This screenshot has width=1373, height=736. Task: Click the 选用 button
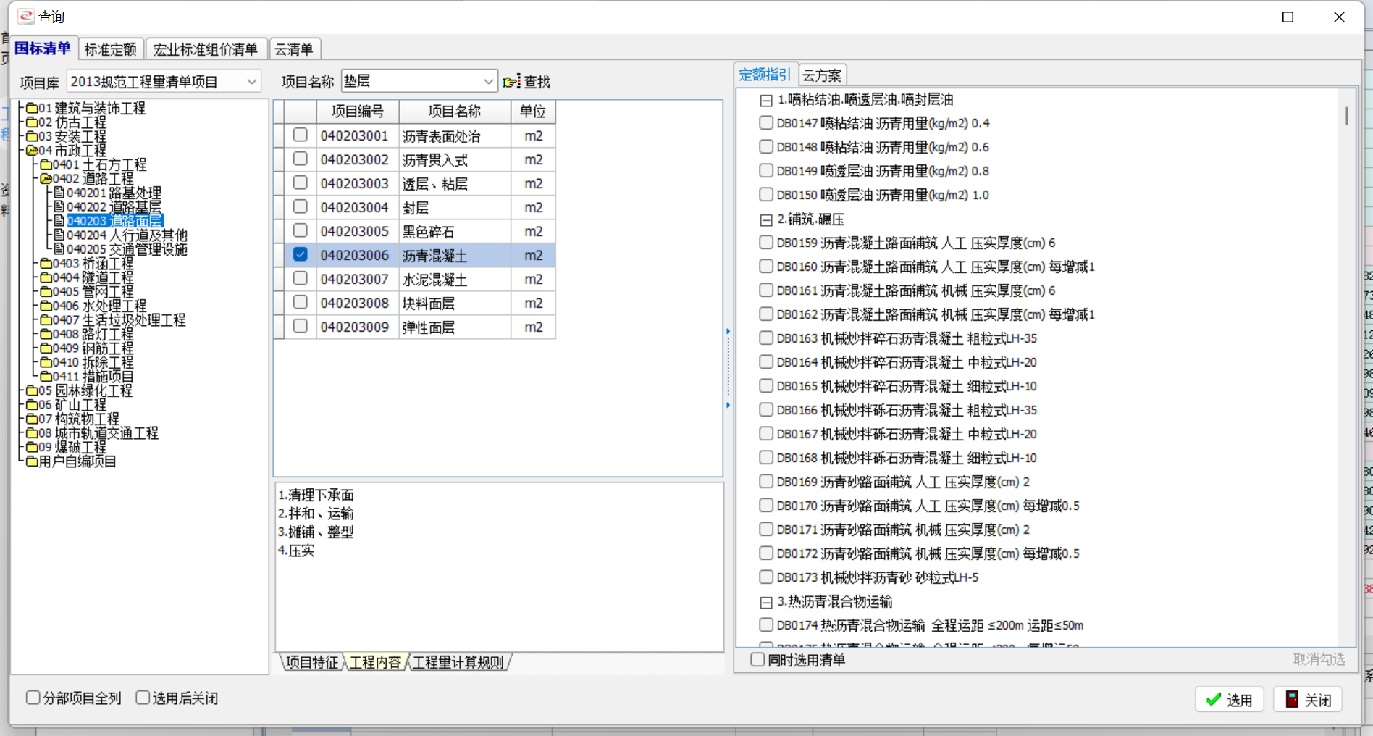point(1229,700)
